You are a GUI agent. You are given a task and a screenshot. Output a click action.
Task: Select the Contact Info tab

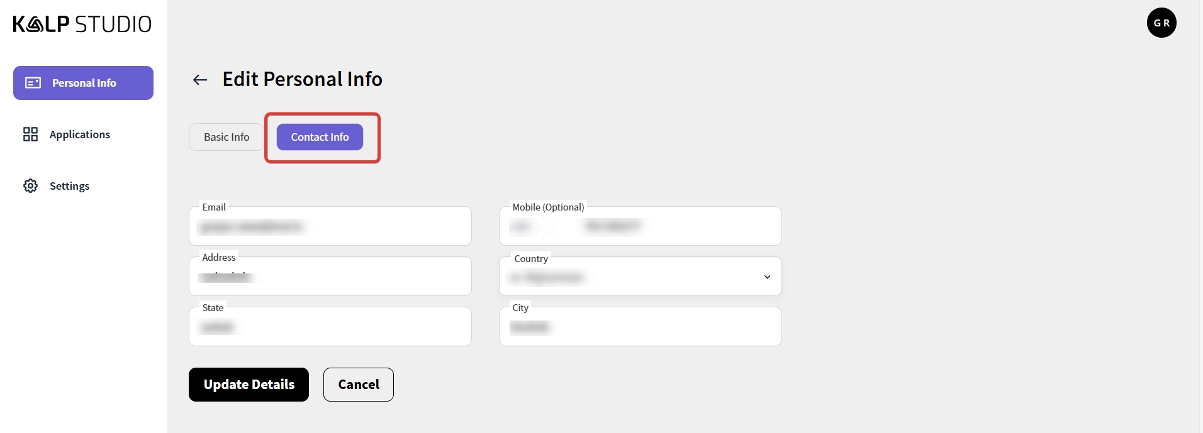click(x=320, y=137)
